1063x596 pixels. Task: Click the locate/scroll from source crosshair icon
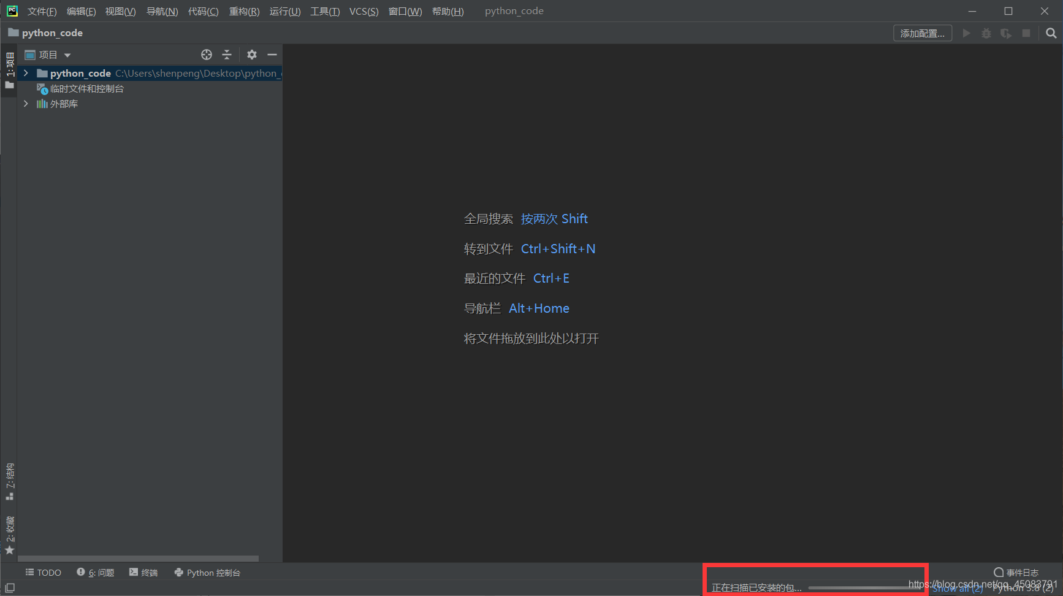207,55
